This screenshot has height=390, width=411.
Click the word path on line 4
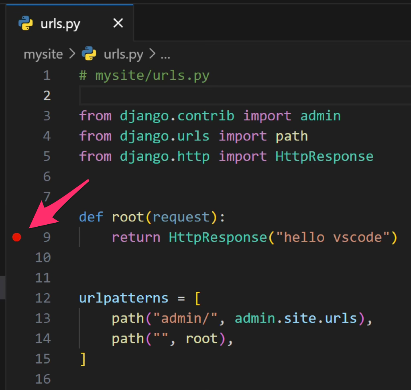[x=291, y=136]
